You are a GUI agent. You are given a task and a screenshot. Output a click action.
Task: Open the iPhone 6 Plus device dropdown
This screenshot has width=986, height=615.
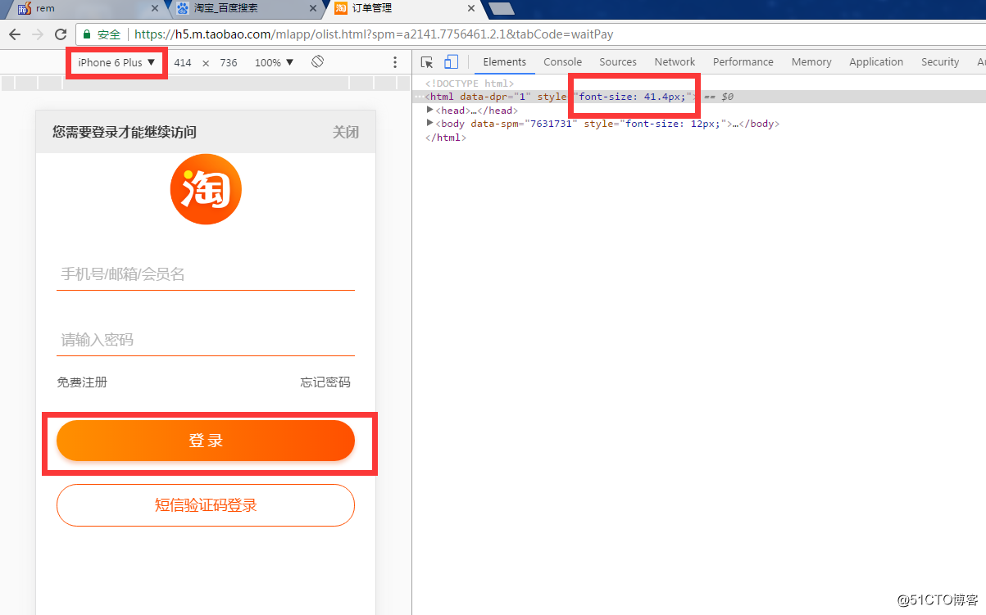click(x=116, y=62)
